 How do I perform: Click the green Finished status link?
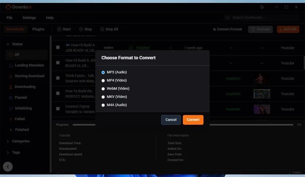(143, 48)
